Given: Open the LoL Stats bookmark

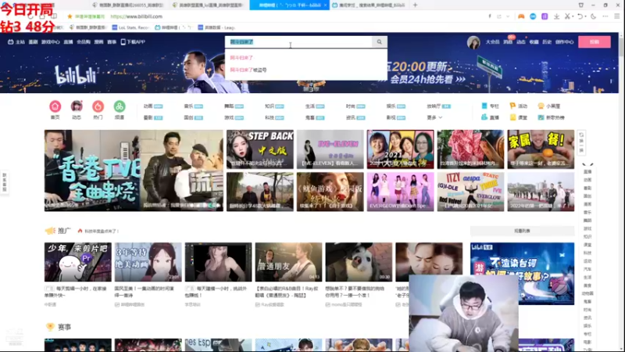Looking at the screenshot, I should (130, 27).
